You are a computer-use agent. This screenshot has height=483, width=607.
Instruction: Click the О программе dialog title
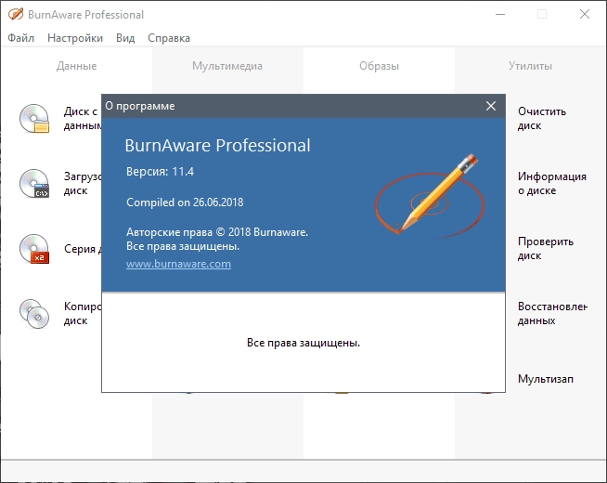tap(140, 106)
